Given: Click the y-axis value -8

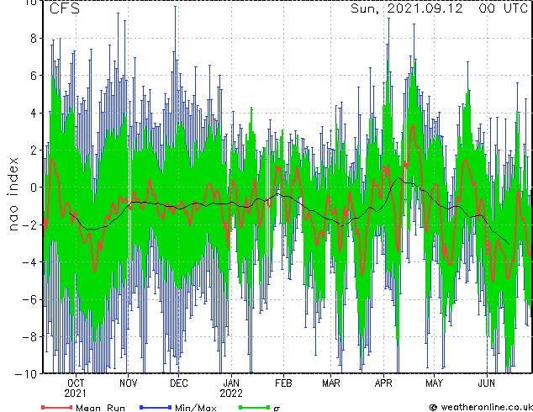Looking at the screenshot, I should pyautogui.click(x=29, y=336).
